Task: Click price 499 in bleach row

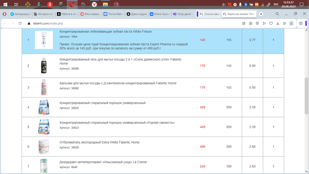Action: [x=203, y=147]
